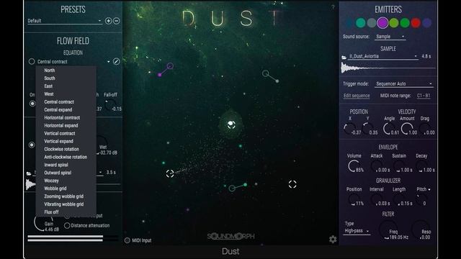461x259 pixels.
Task: Choose West from equation list
Action: point(49,94)
